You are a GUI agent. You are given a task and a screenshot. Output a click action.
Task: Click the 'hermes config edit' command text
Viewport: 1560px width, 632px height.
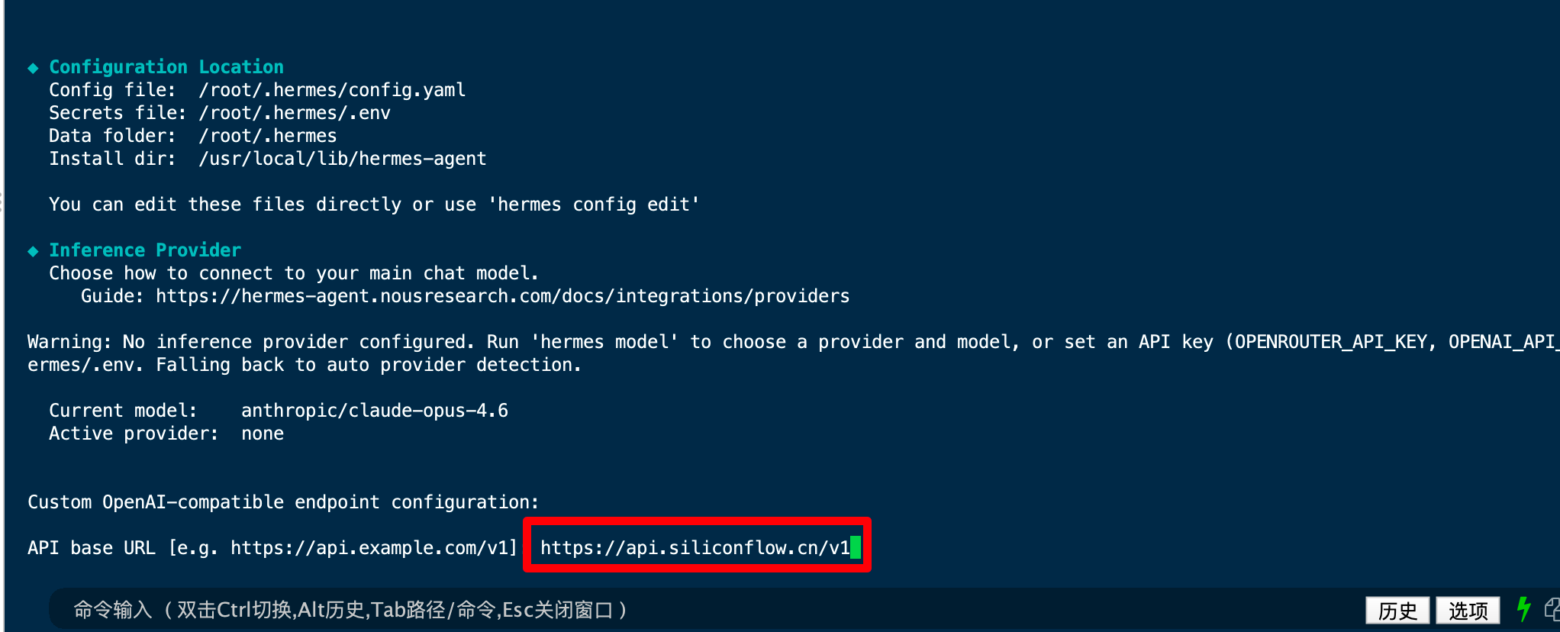click(594, 205)
